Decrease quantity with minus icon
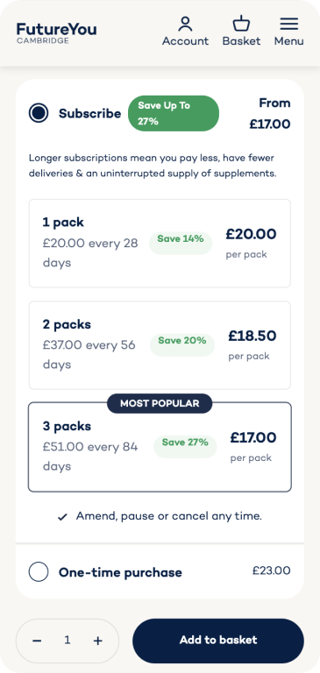This screenshot has height=673, width=320. coord(37,641)
